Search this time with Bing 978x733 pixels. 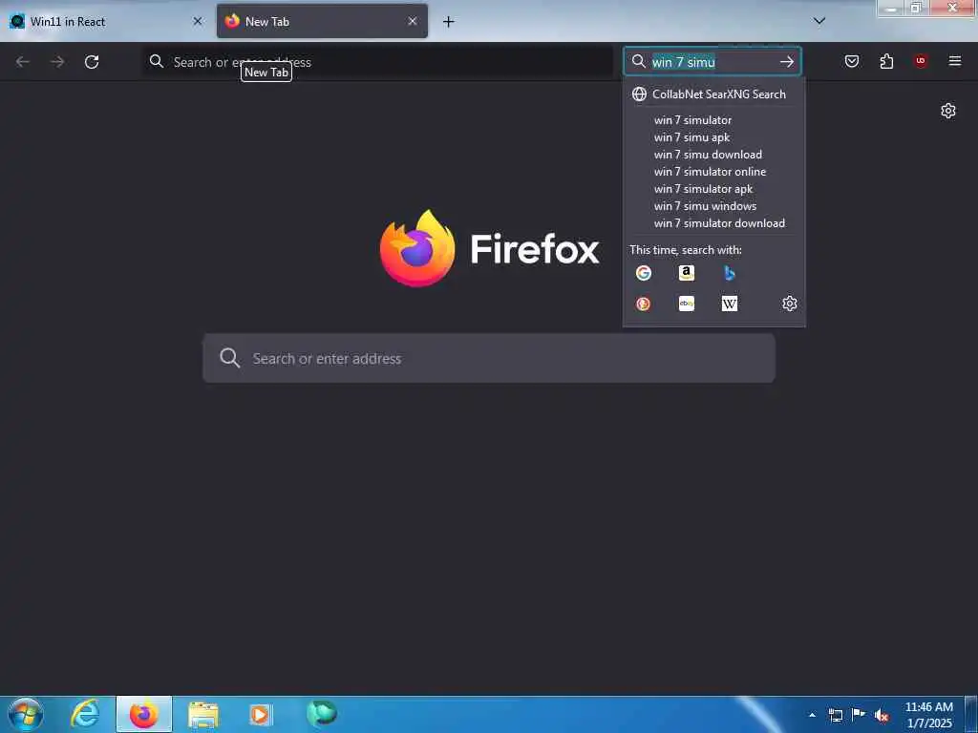tap(729, 272)
